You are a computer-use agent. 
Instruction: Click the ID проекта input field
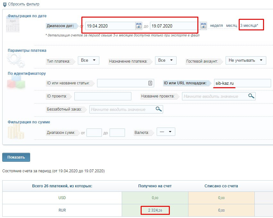[x=103, y=96]
